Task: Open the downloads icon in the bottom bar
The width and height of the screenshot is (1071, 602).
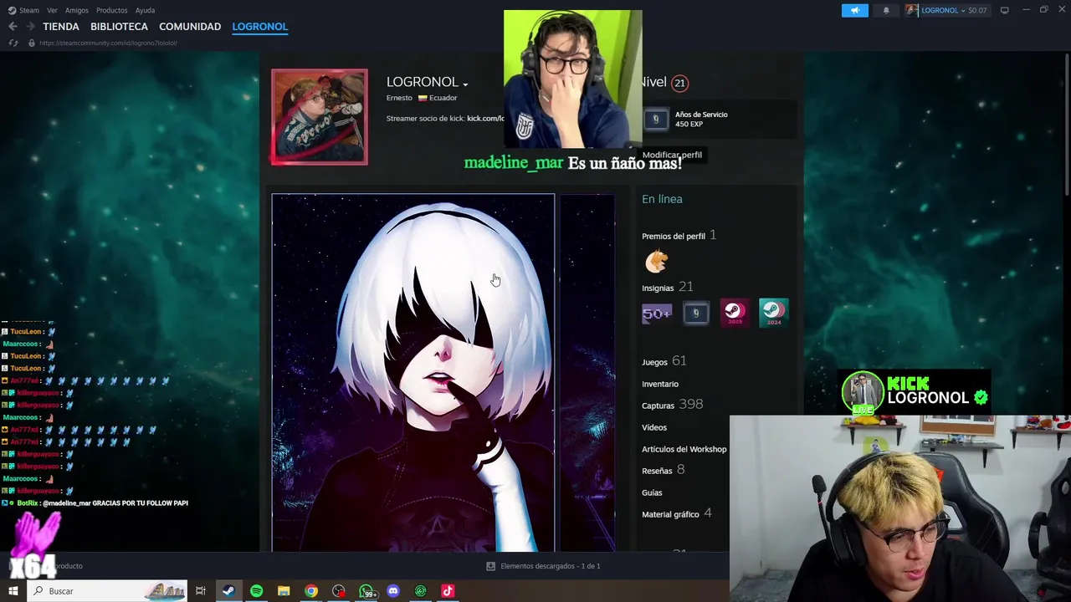Action: [x=490, y=566]
